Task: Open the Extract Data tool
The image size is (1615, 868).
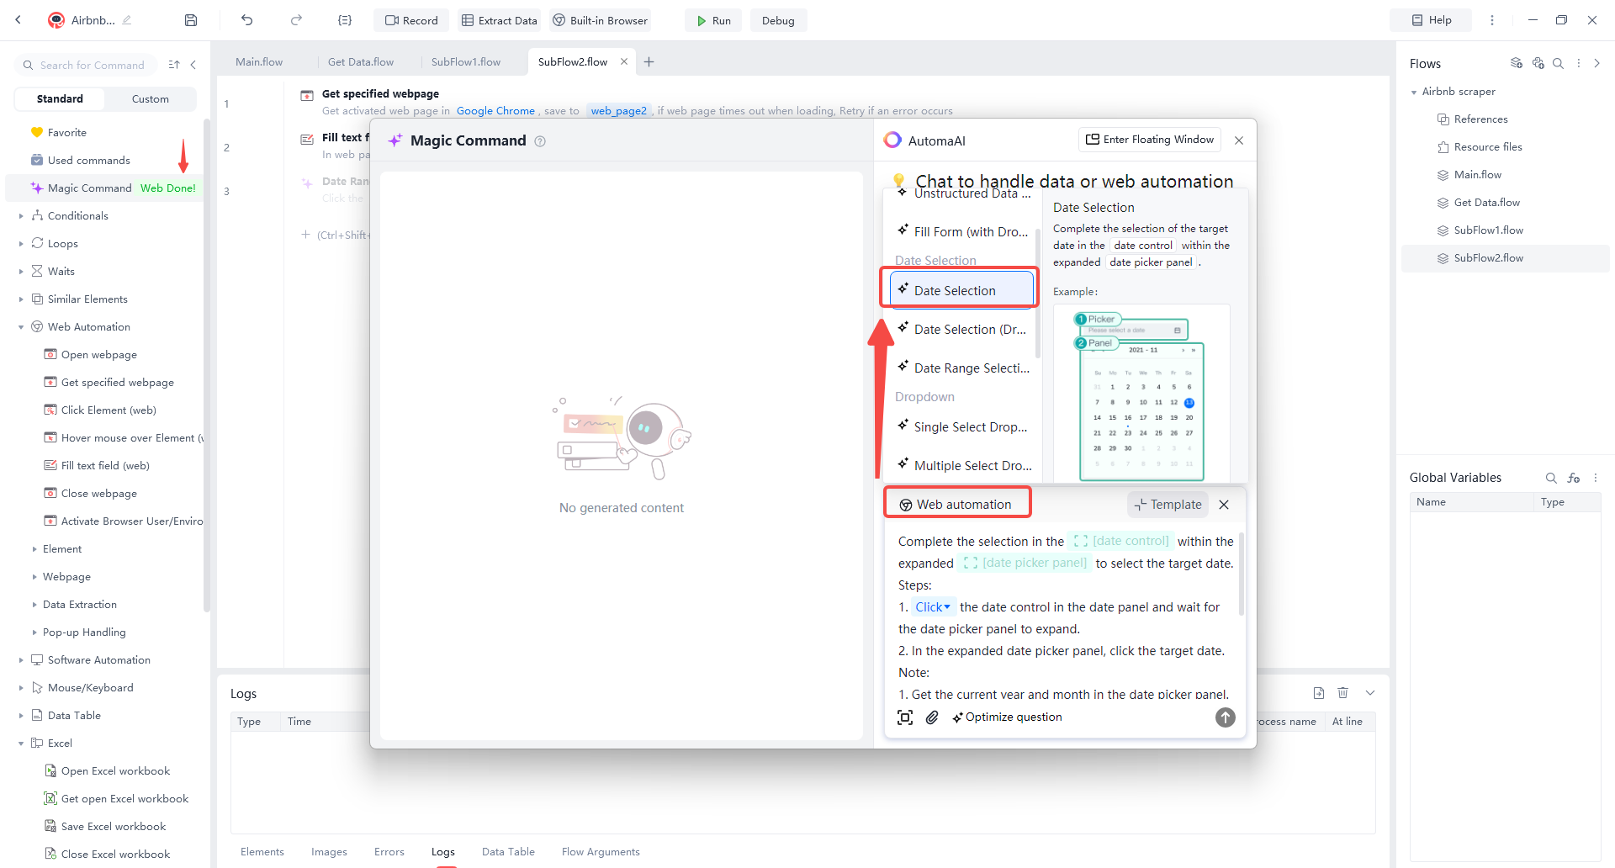Action: click(x=499, y=19)
